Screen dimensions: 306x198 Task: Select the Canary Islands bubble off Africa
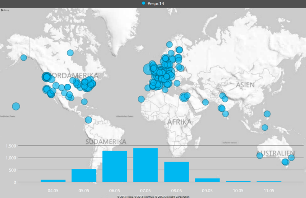pos(141,99)
